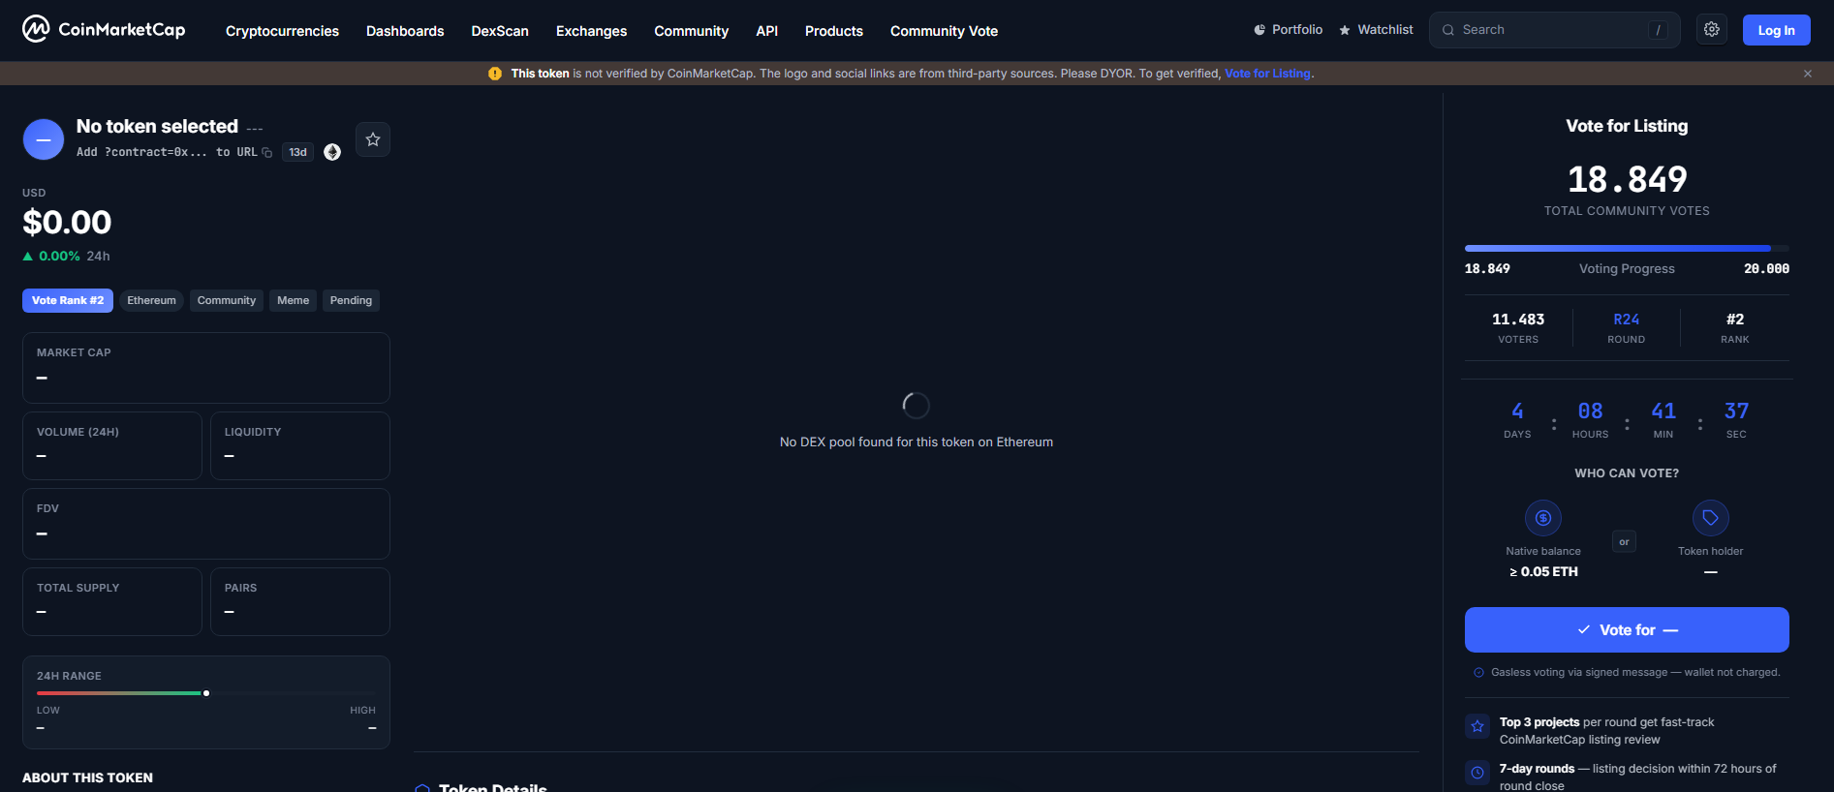
Task: Click the '≥ 0.05 ETH' requirement text
Action: click(1543, 572)
